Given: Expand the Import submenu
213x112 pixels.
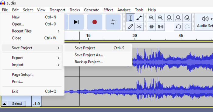Looking at the screenshot, I should [x=32, y=65].
